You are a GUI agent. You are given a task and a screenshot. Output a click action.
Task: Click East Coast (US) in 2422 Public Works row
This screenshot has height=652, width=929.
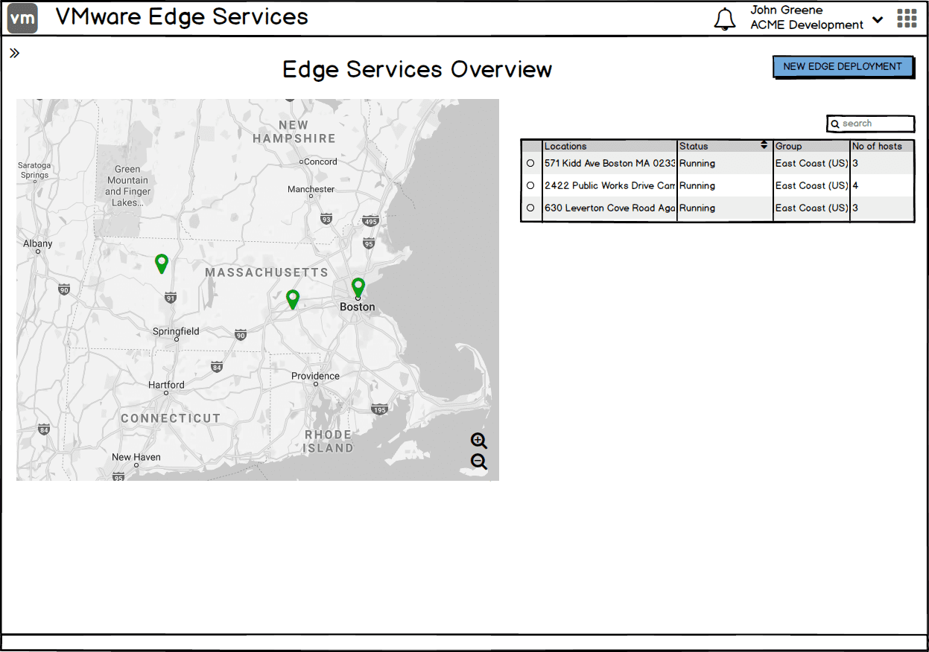(812, 185)
